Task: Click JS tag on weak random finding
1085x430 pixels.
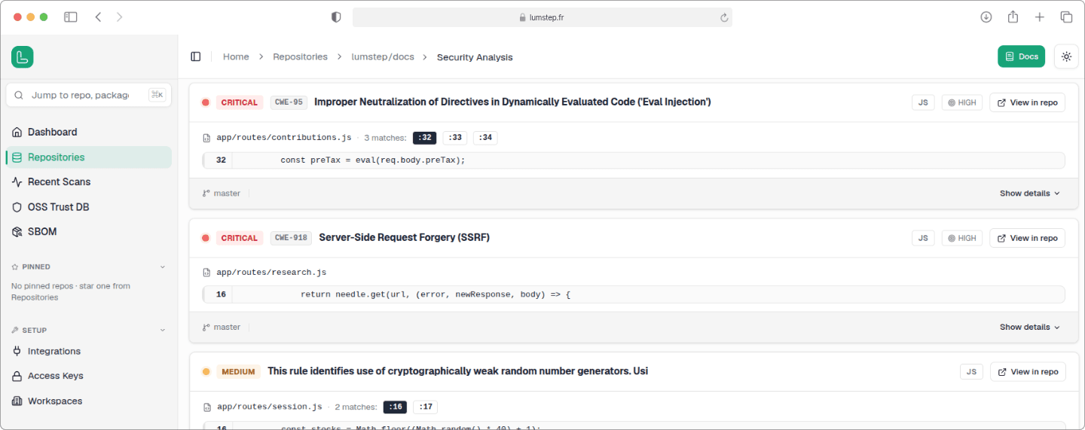Action: click(971, 371)
